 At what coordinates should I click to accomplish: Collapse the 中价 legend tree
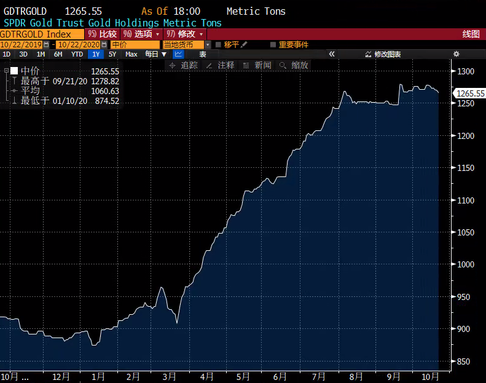[6, 71]
